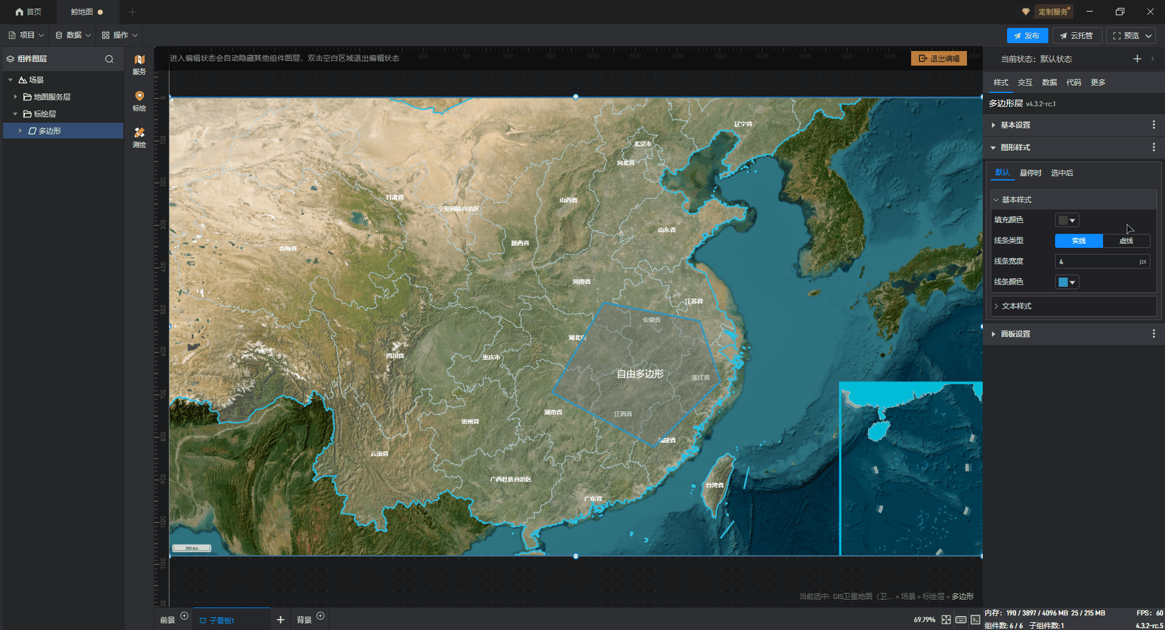Open the 预览 dropdown arrow

(x=1149, y=36)
